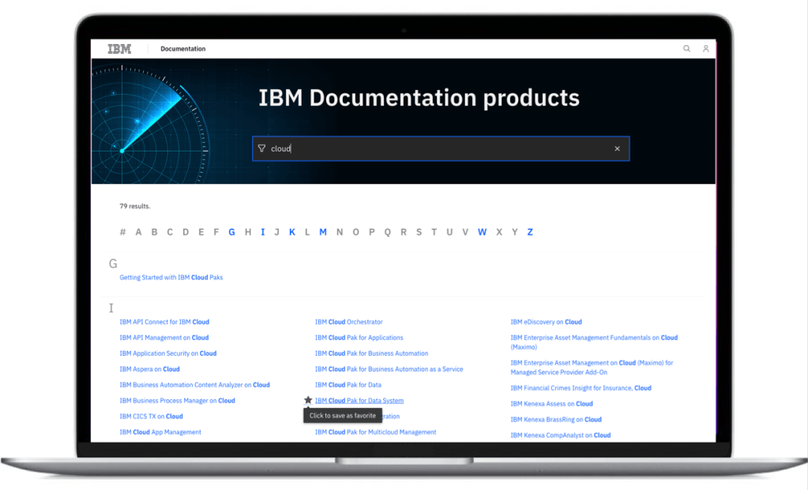Open IBM API Connect for IBM Cloud
Image resolution: width=808 pixels, height=490 pixels.
coord(164,322)
